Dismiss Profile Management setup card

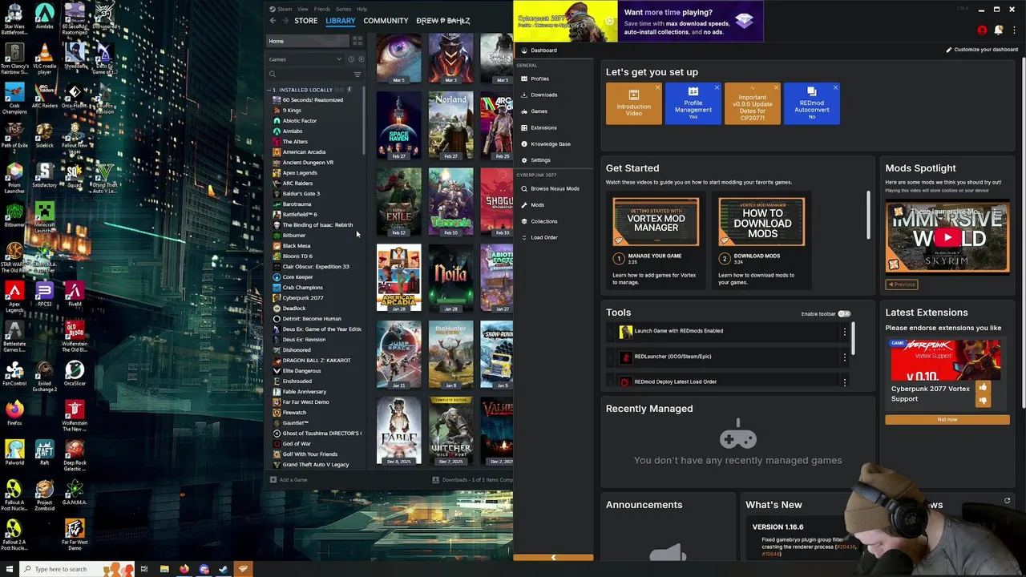click(717, 87)
